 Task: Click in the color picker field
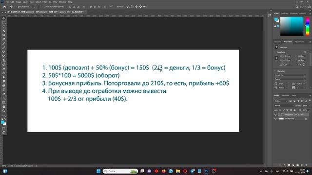(292, 26)
